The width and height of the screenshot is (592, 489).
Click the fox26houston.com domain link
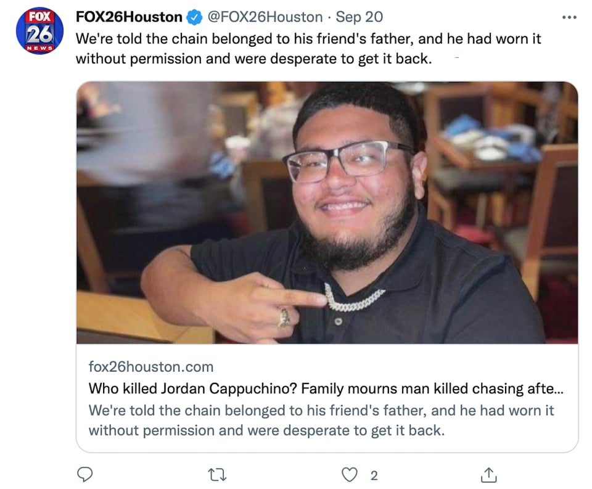pyautogui.click(x=151, y=367)
